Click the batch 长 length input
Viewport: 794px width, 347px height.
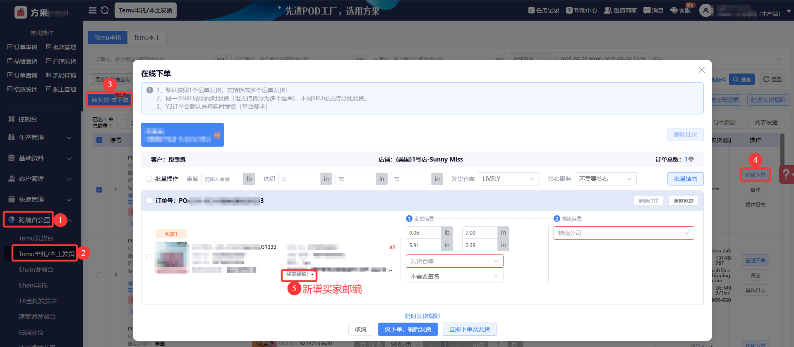[300, 179]
